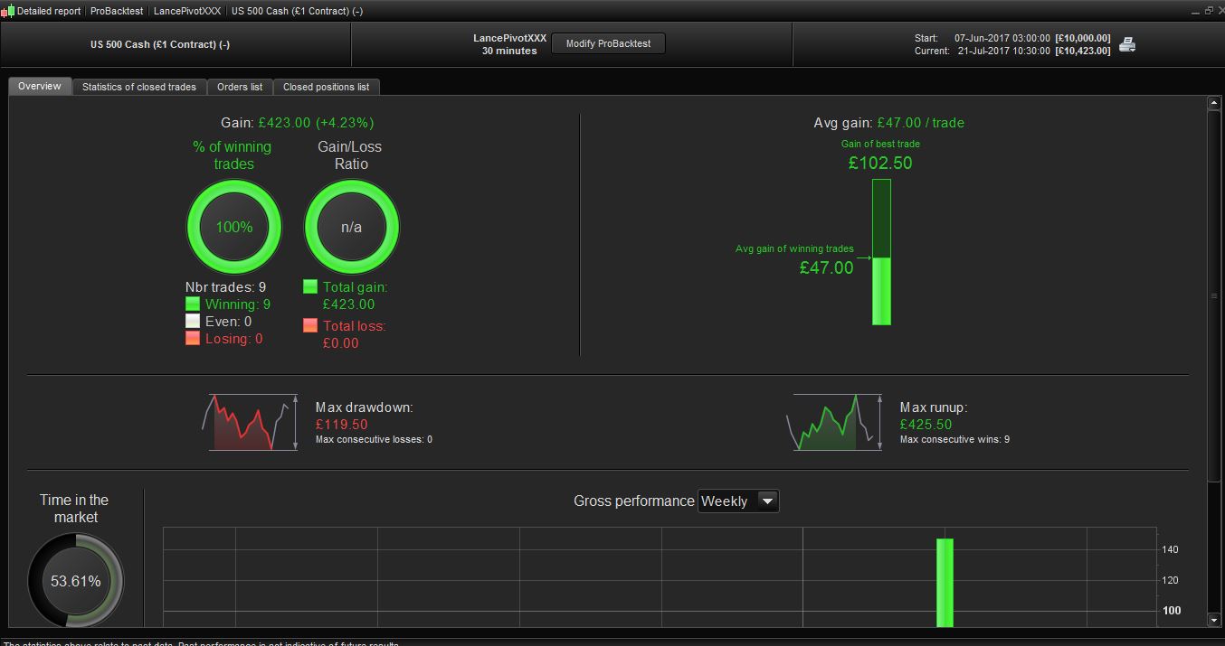Click the red Losing legend square

point(192,338)
